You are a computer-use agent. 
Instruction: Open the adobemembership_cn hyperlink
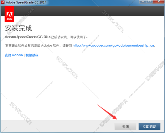pyautogui.click(x=113, y=45)
